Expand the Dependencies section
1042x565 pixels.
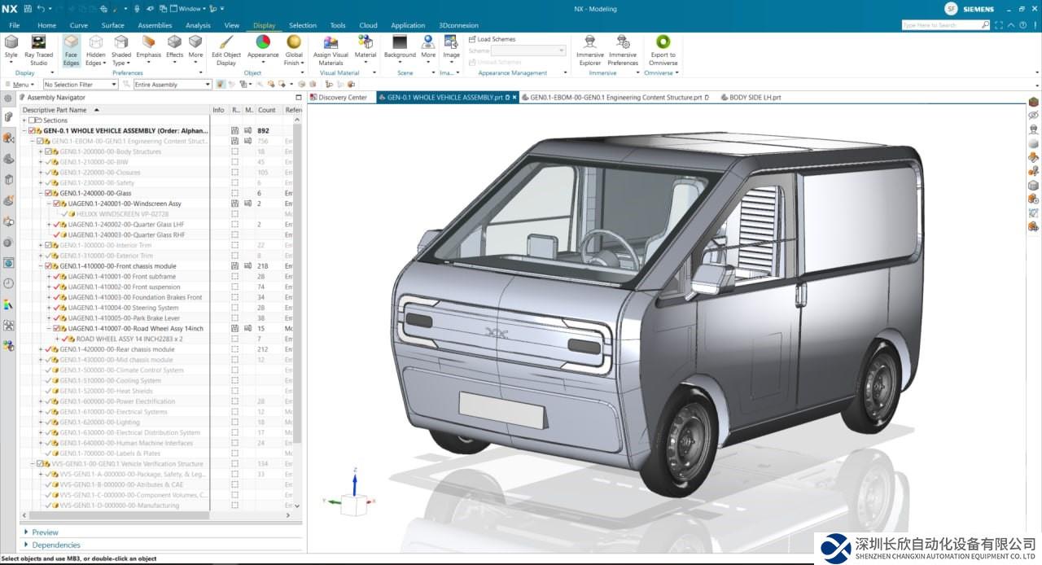point(55,545)
